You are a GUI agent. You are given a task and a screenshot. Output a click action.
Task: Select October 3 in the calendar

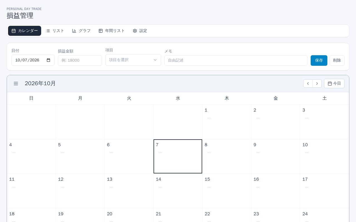(325, 122)
